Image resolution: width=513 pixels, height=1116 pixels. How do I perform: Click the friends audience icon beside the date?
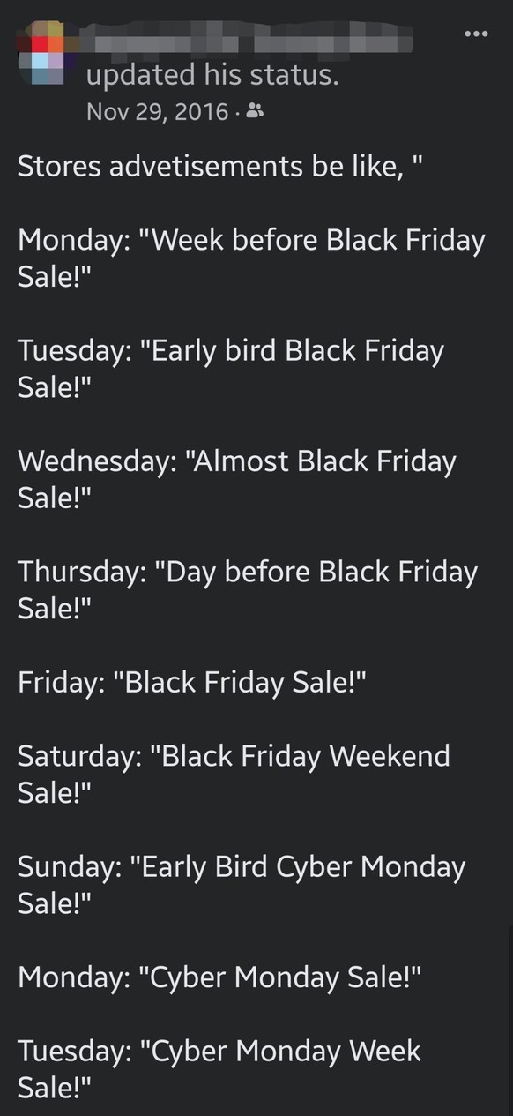tap(255, 112)
